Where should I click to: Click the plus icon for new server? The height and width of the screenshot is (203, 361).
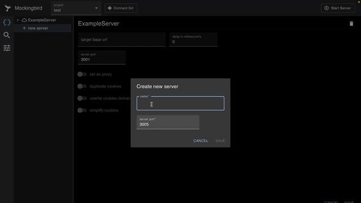(x=24, y=28)
